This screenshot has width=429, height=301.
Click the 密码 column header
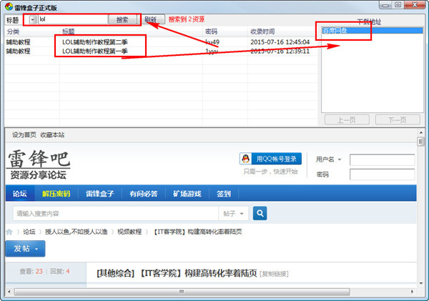tap(211, 31)
